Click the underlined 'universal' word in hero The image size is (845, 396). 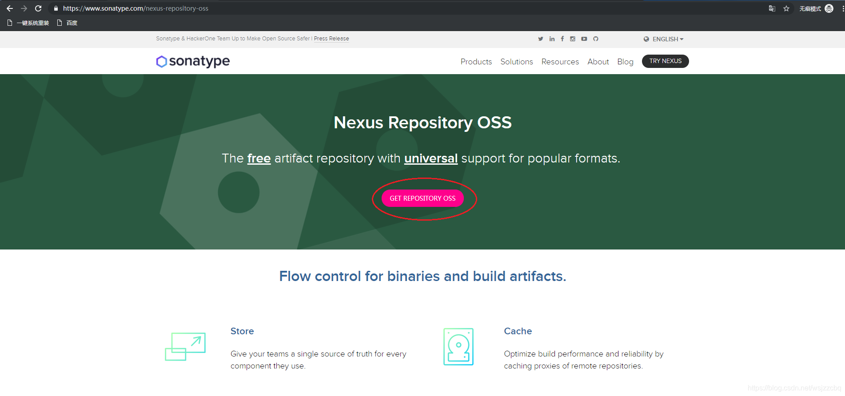click(431, 158)
